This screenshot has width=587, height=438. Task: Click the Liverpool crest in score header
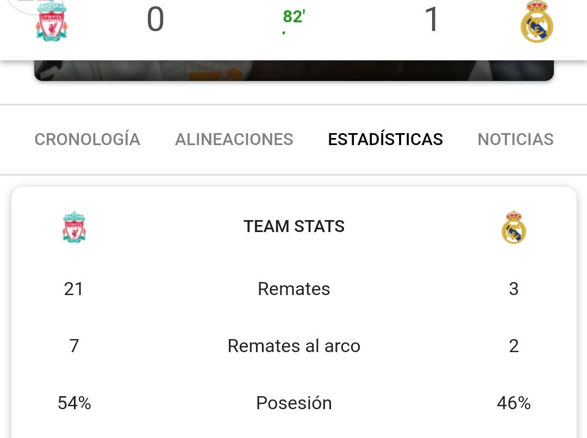(52, 21)
